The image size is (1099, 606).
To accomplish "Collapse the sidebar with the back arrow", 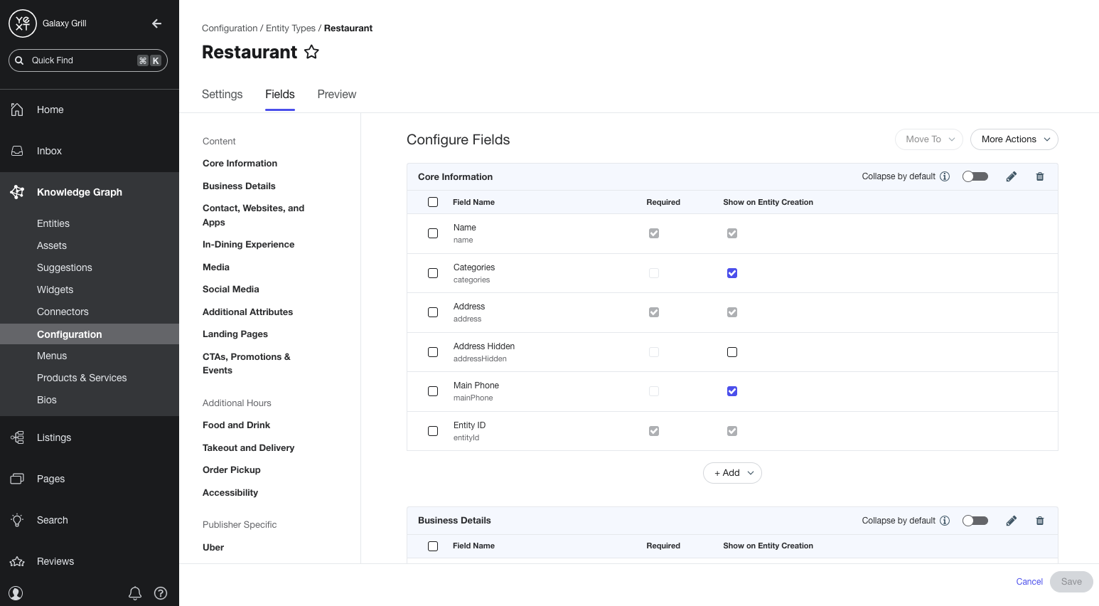I will (x=157, y=23).
